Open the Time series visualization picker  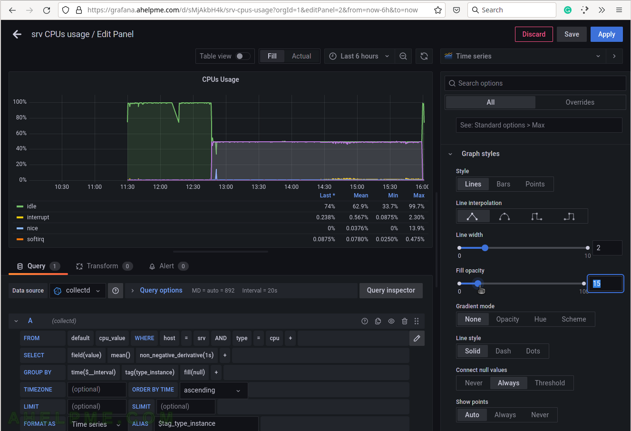pos(523,56)
